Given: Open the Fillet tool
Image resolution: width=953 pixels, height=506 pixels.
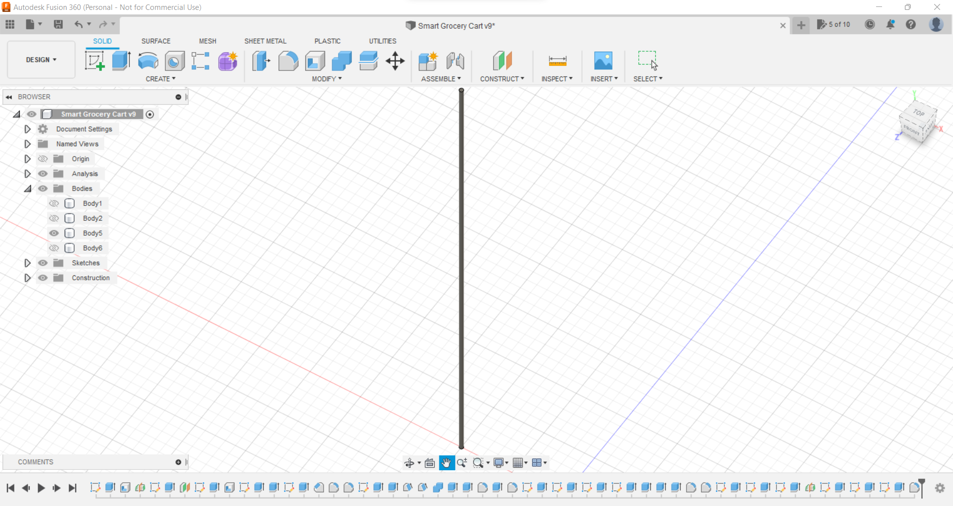Looking at the screenshot, I should click(288, 61).
